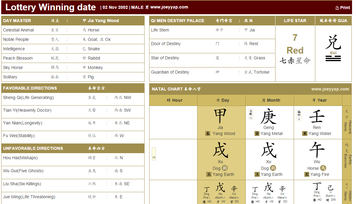356x204 pixels.
Task: Click the IR badge beside Ren
Action: (x=299, y=115)
